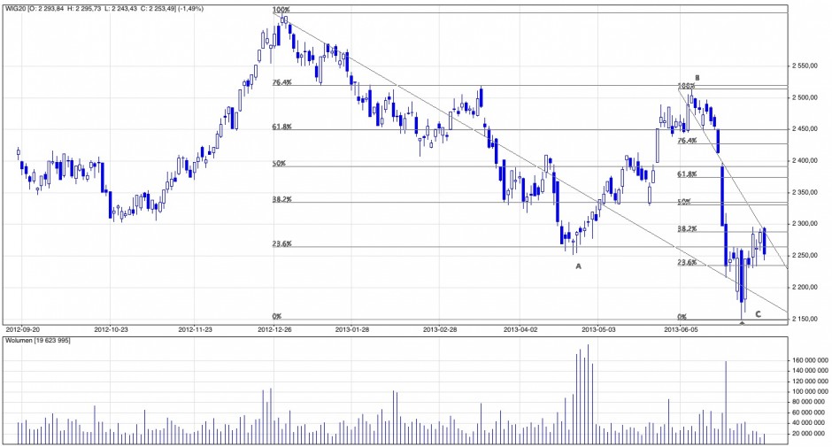This screenshot has width=832, height=447.
Task: Select the 2 150,00 price axis value
Action: pyautogui.click(x=806, y=319)
